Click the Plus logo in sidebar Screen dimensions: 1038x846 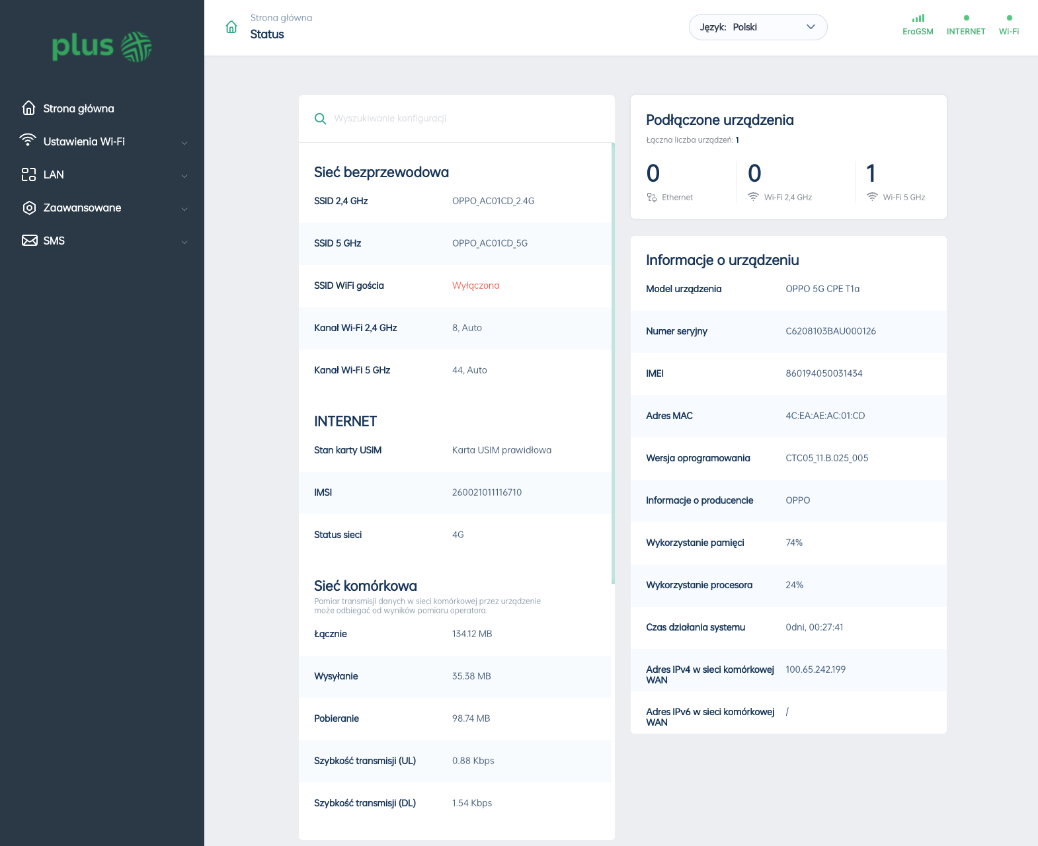(102, 46)
